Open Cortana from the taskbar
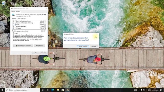 coord(43,90)
